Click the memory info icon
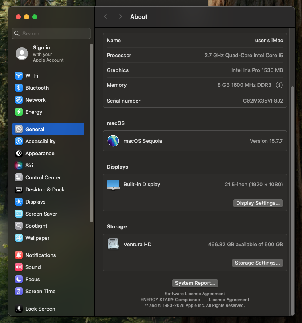The width and height of the screenshot is (302, 323). pos(279,85)
